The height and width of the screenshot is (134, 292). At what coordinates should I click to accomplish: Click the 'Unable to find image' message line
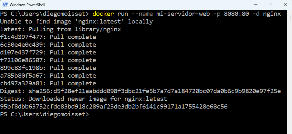[76, 22]
